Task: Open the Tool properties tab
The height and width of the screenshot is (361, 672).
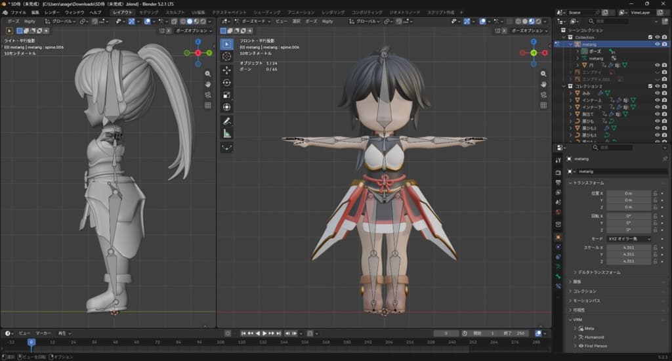Action: (x=558, y=160)
